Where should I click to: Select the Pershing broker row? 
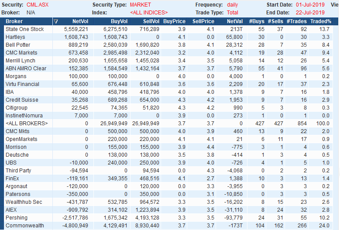(x=168, y=218)
